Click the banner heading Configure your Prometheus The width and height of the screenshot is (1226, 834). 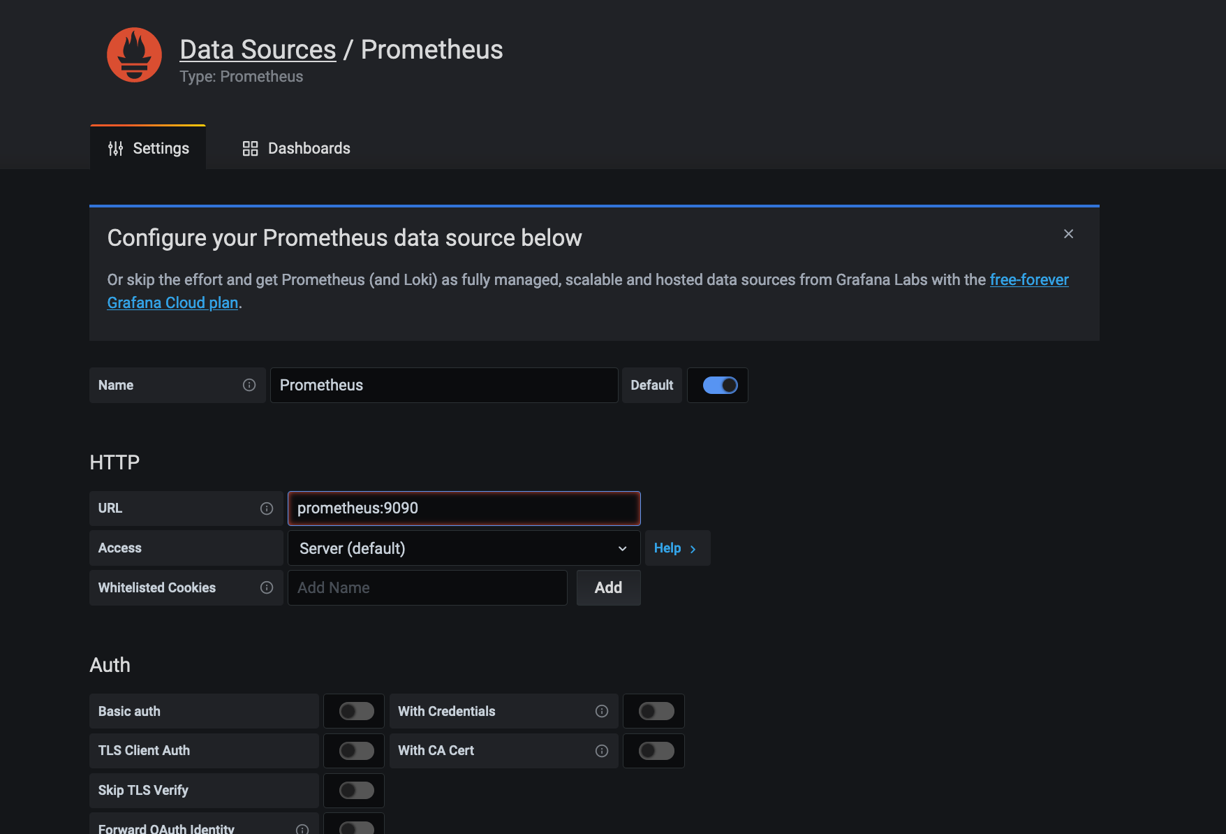344,238
